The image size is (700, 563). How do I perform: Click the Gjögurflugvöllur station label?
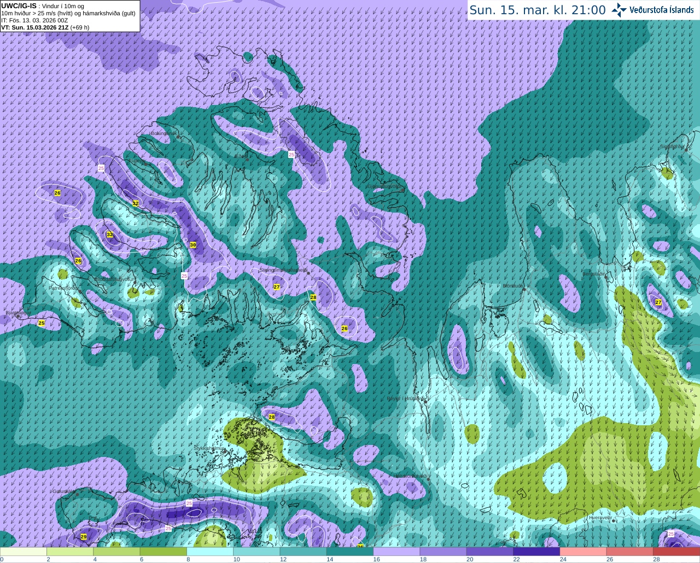coord(386,186)
